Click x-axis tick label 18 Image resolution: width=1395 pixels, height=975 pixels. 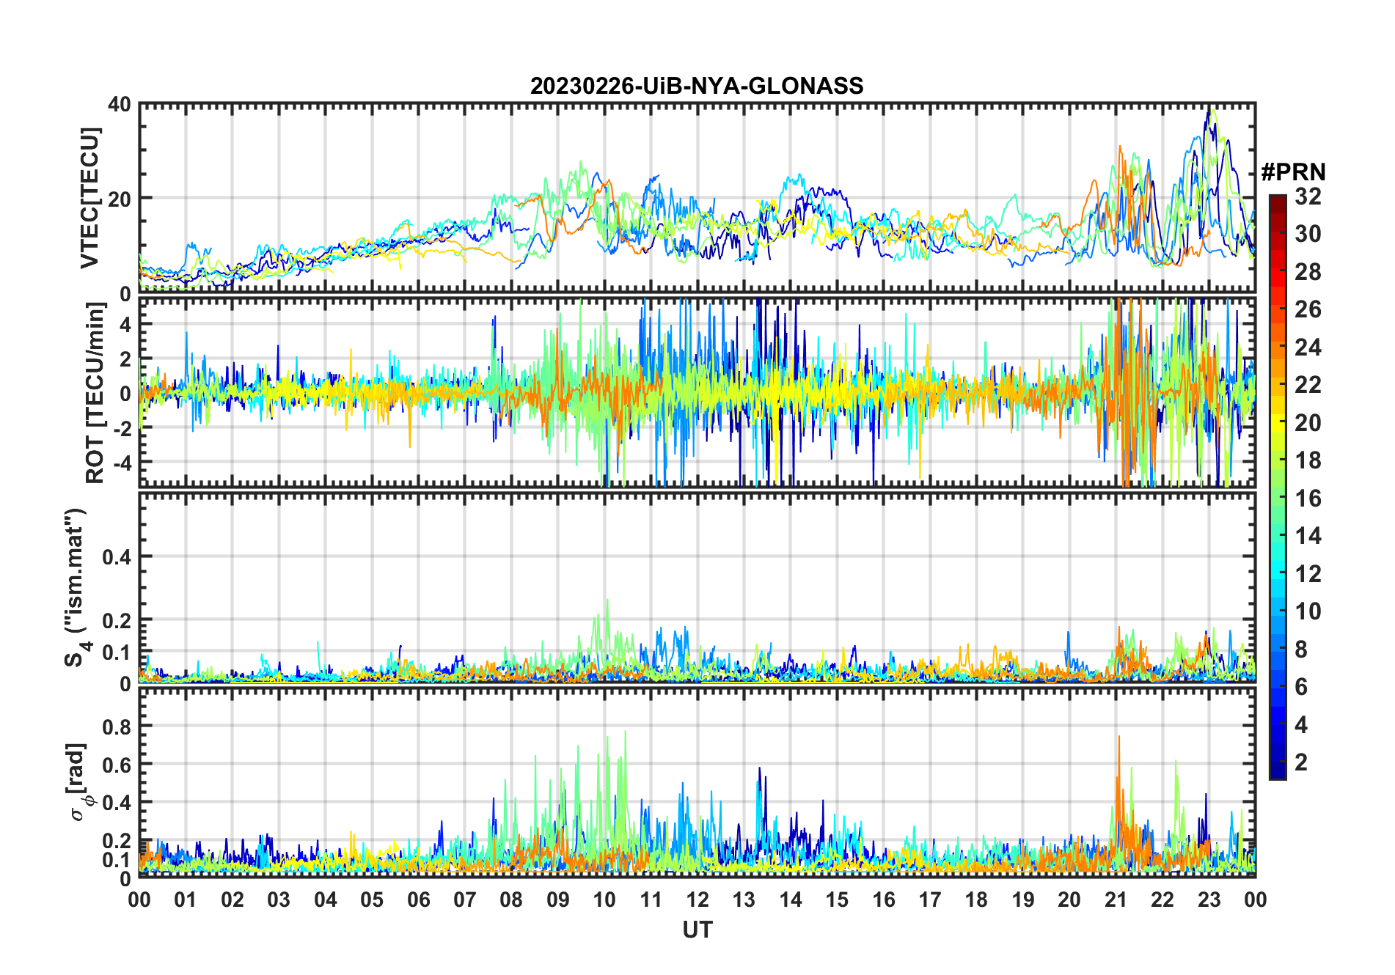coord(976,899)
